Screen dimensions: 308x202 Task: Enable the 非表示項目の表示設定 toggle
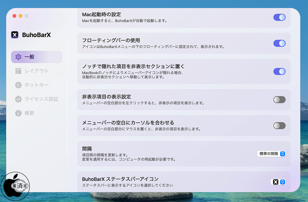click(x=279, y=100)
